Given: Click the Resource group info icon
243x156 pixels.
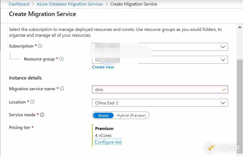Looking at the screenshot, I should point(62,59).
